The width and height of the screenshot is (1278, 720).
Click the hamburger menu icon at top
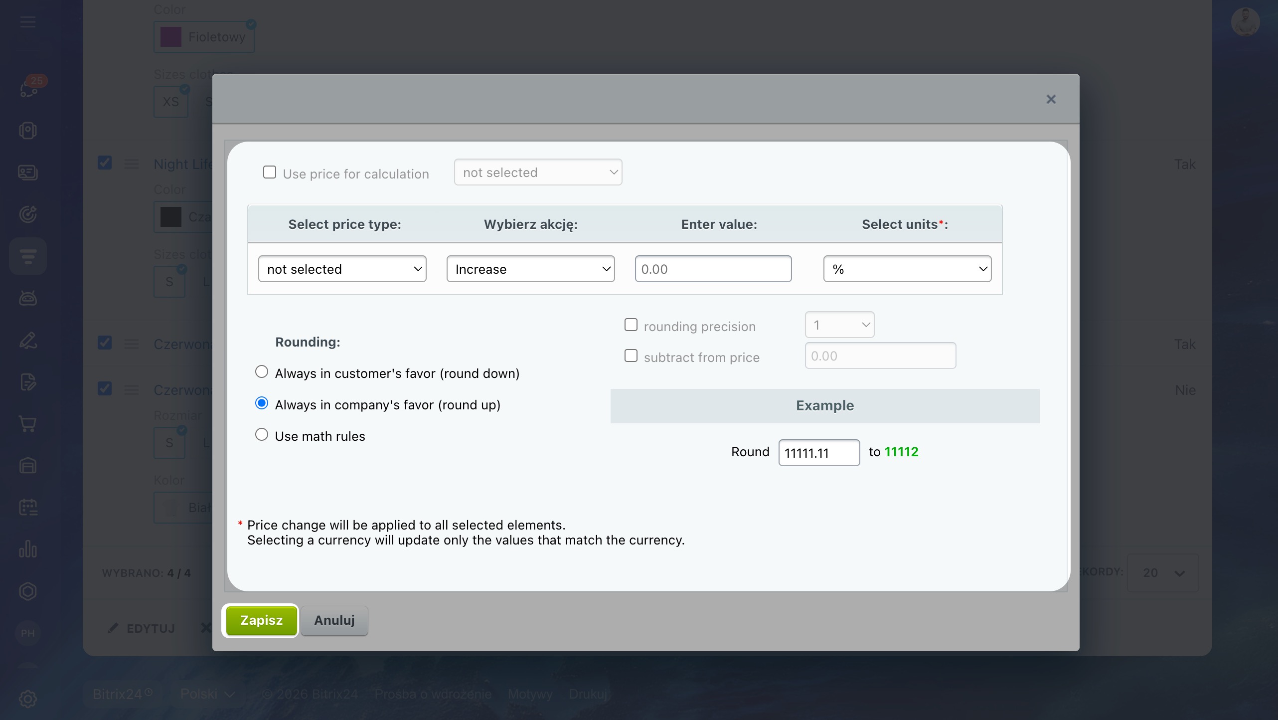pyautogui.click(x=27, y=22)
